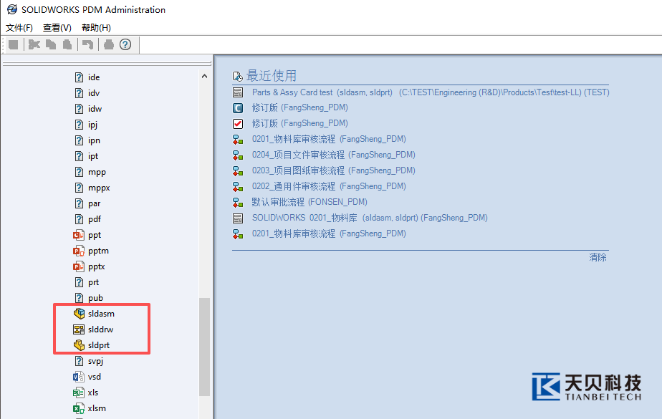
Task: Open the 文件(F) menu
Action: 19,28
